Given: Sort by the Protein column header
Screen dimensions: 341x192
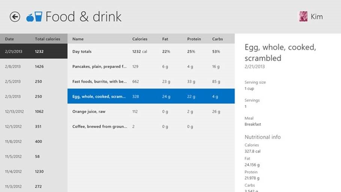Looking at the screenshot, I should 194,39.
